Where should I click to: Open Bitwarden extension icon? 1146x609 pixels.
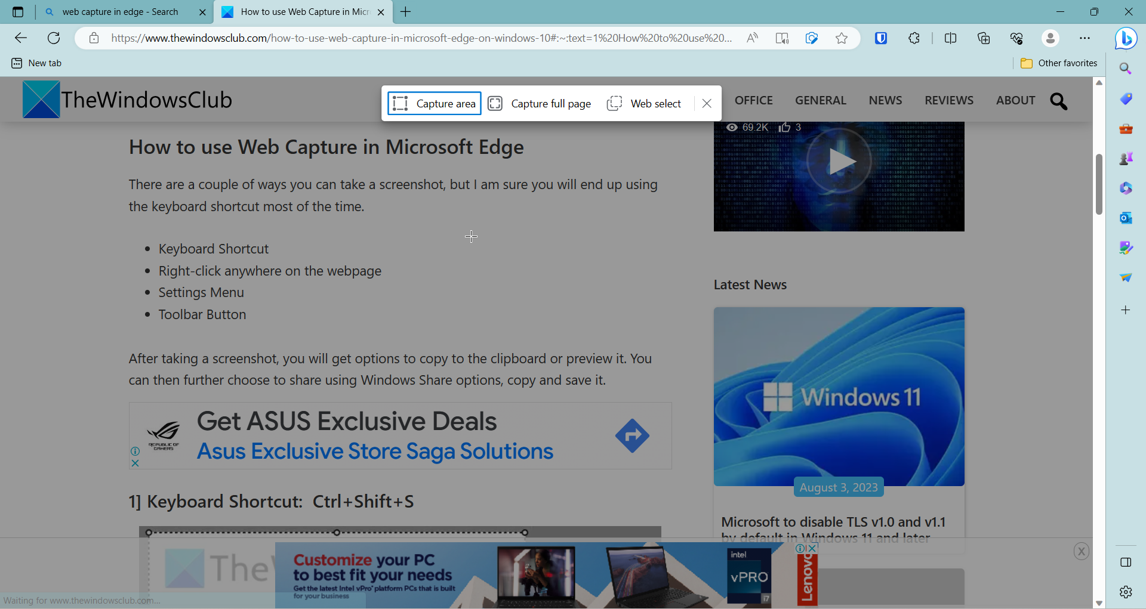[x=881, y=38]
